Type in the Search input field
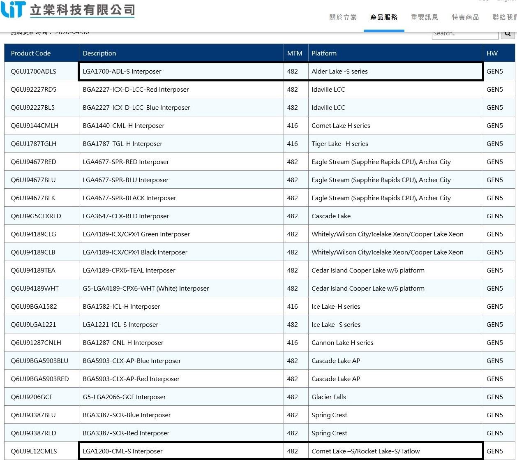The height and width of the screenshot is (460, 517). (465, 34)
